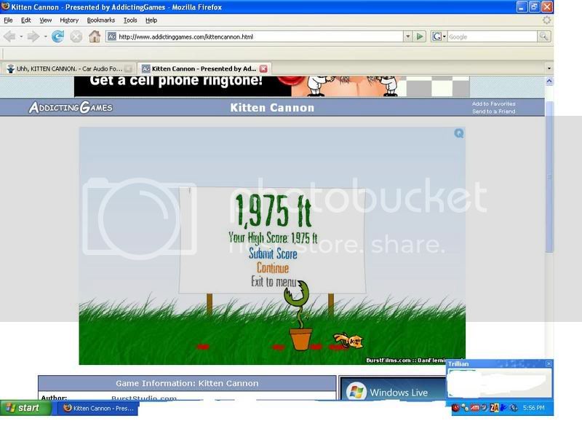
Task: Click Submit Score on the game sign
Action: pos(273,253)
